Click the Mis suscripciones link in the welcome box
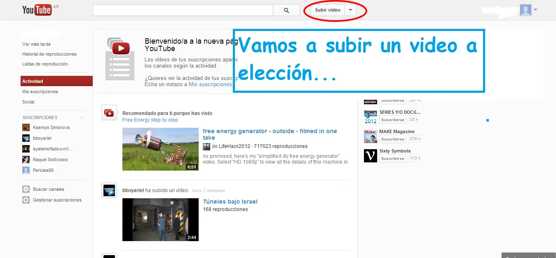 point(210,84)
